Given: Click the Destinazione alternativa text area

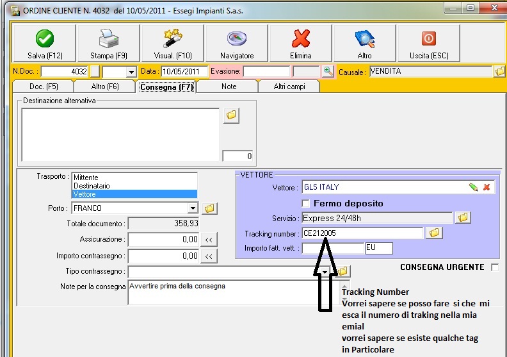Looking at the screenshot, I should [x=120, y=135].
